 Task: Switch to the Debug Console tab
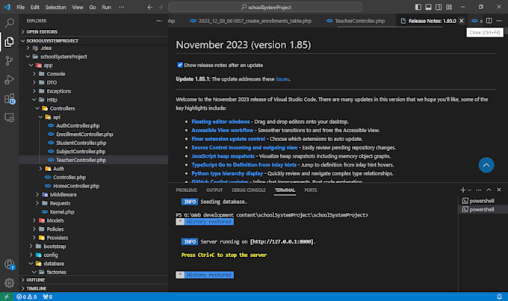pos(249,190)
